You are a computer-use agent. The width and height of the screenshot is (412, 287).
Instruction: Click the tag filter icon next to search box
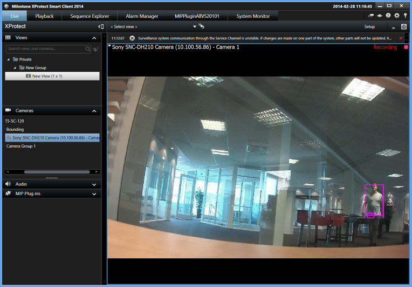(x=96, y=49)
